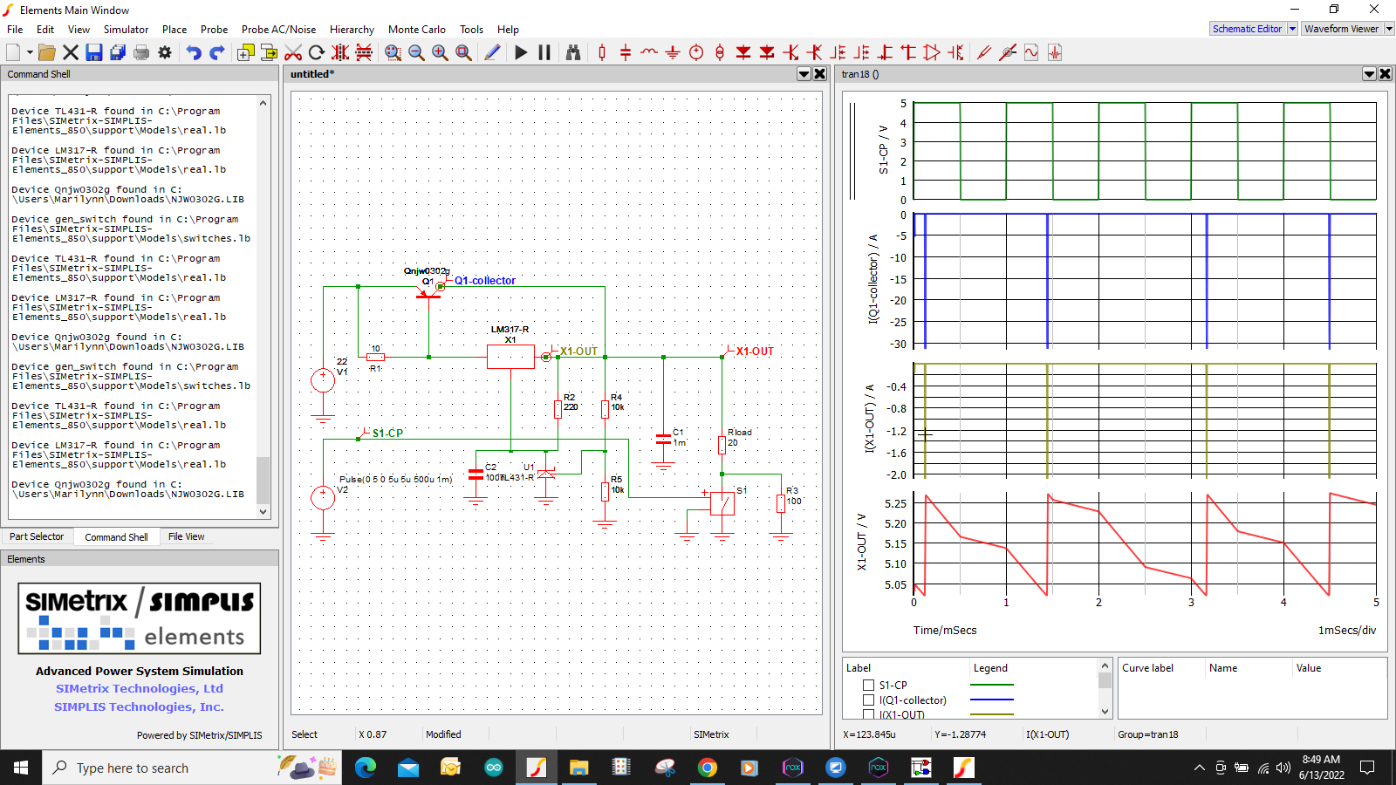Screen dimensions: 1396x785
Task: Create a new schematic from the toolbar
Action: [x=13, y=52]
